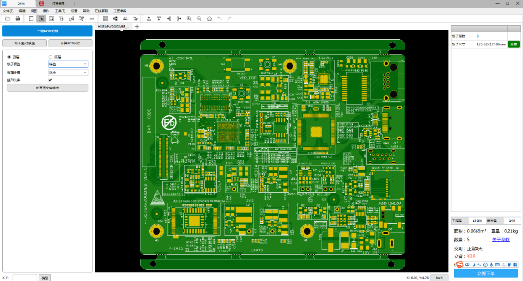Click the green button beside board size

pyautogui.click(x=514, y=44)
